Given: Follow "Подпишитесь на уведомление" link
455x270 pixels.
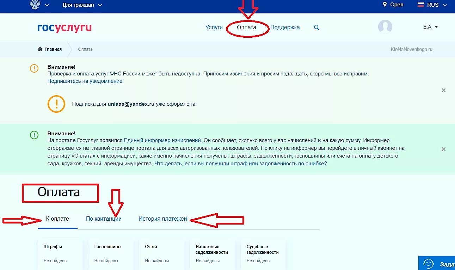Looking at the screenshot, I should pyautogui.click(x=85, y=81).
